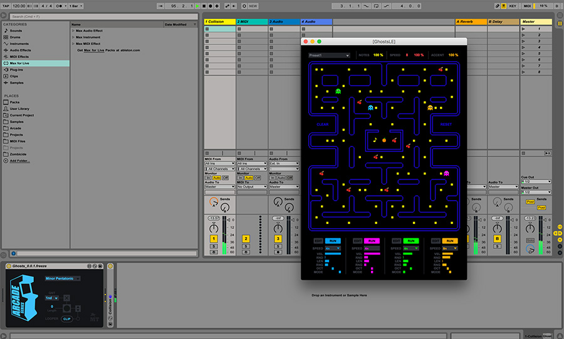Click the track 1 pan knob
Viewport: 564px width, 339px height.
(x=214, y=228)
